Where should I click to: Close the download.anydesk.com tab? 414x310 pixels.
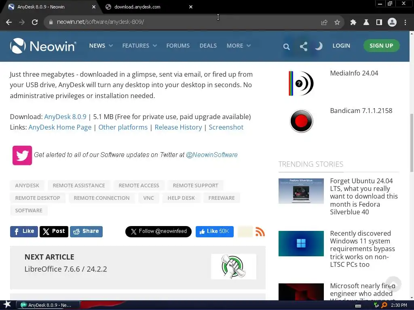pos(191,7)
